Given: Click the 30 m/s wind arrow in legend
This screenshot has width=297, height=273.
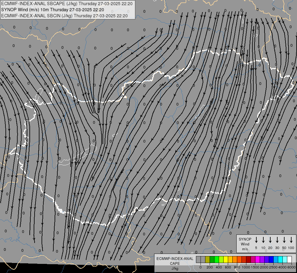Looking at the screenshot, I should (x=277, y=240).
